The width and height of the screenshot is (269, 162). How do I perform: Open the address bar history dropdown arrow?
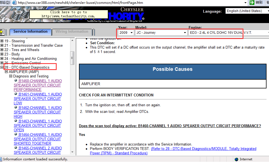(x=245, y=3)
